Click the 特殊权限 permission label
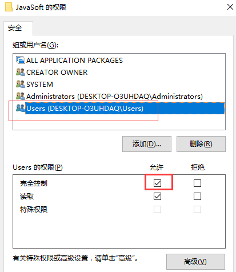 pos(34,210)
